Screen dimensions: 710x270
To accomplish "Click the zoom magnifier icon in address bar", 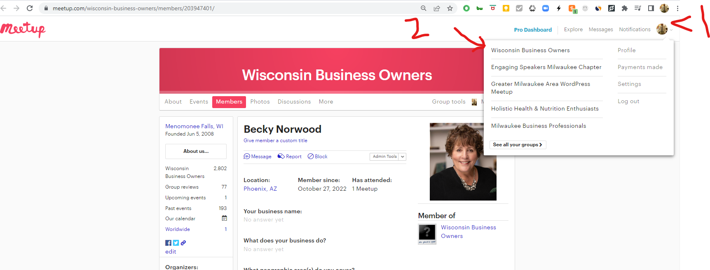I will [424, 8].
